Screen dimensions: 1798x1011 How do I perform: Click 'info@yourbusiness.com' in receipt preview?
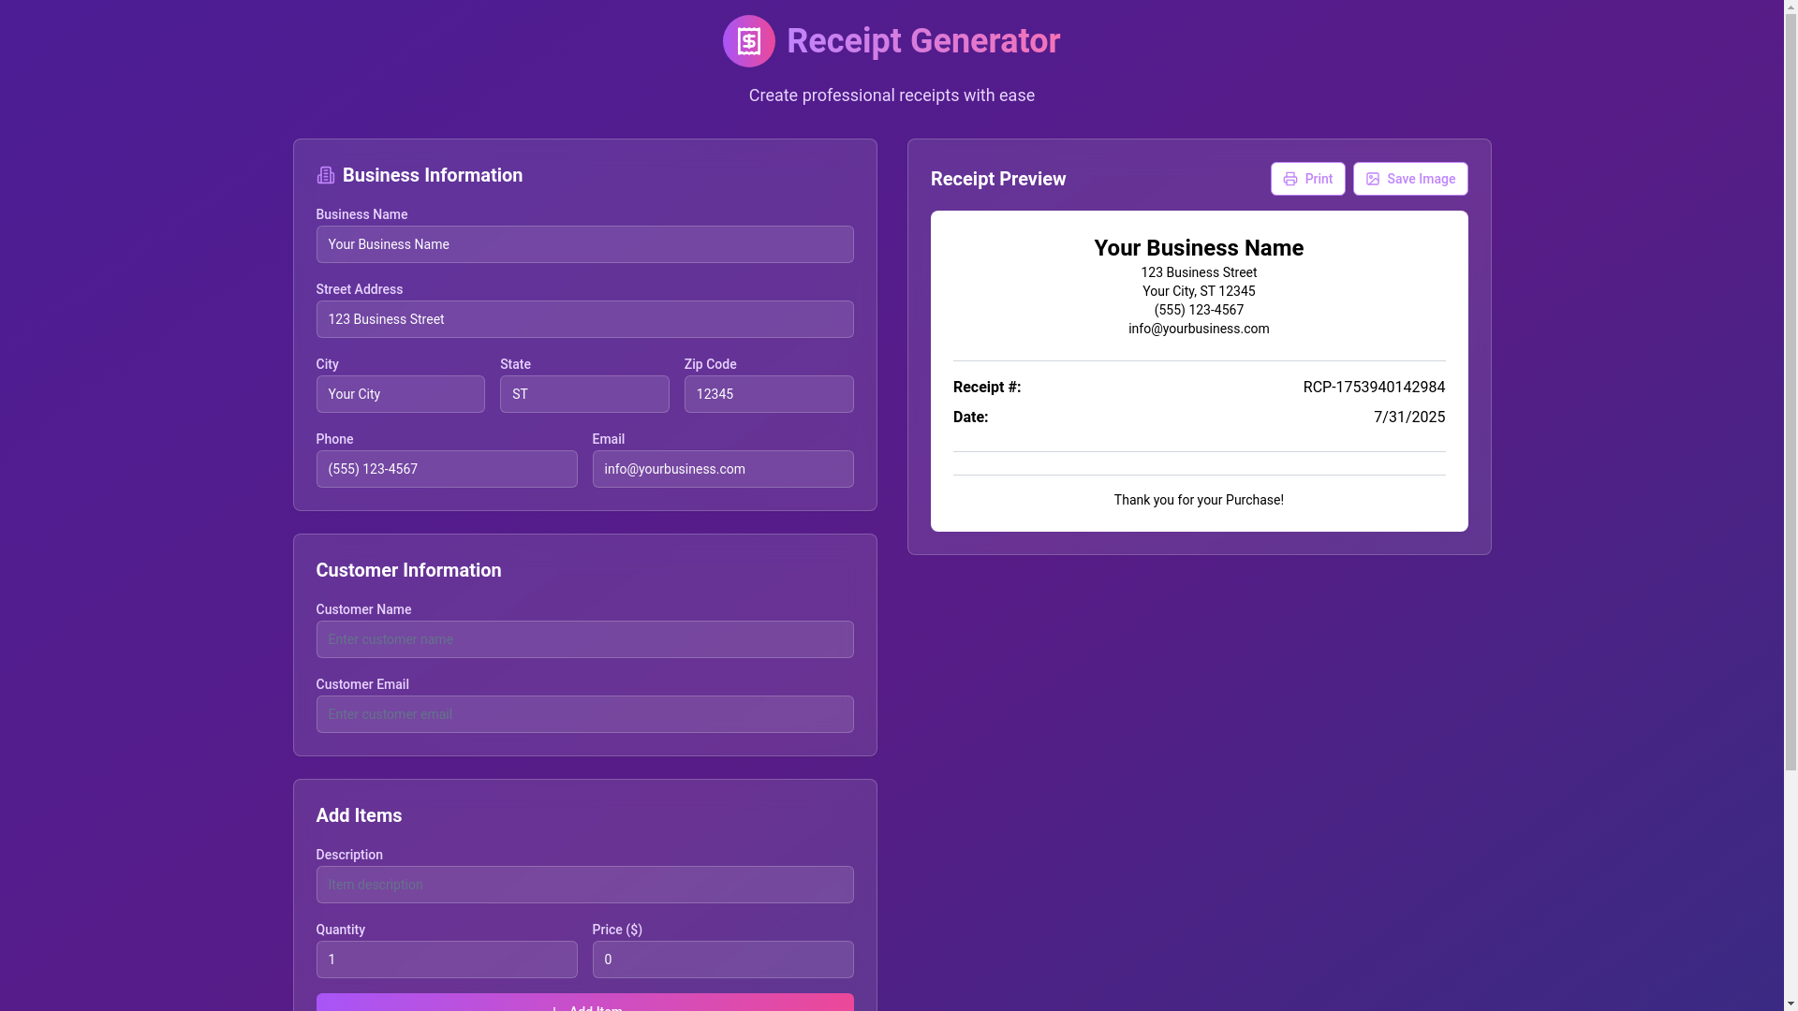(x=1199, y=329)
